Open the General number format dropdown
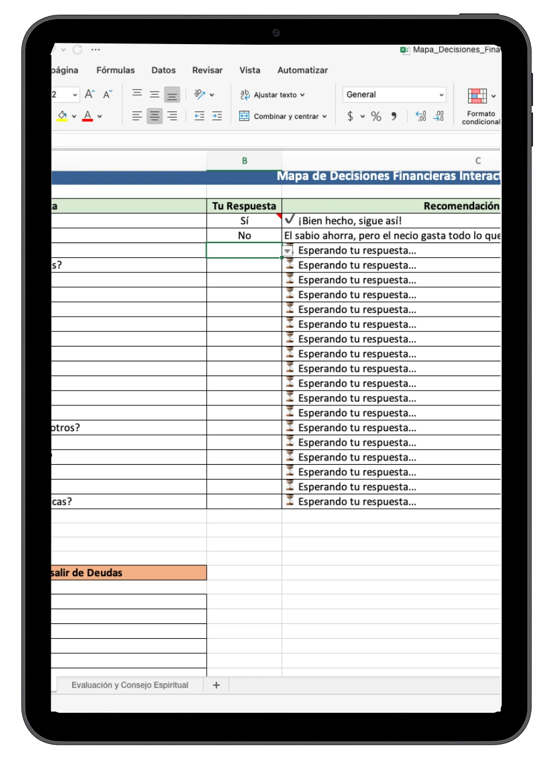The height and width of the screenshot is (763, 550). [394, 95]
